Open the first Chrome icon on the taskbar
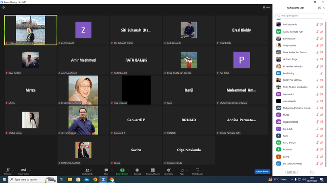Screen dimensions: 327x183 coord(95,179)
